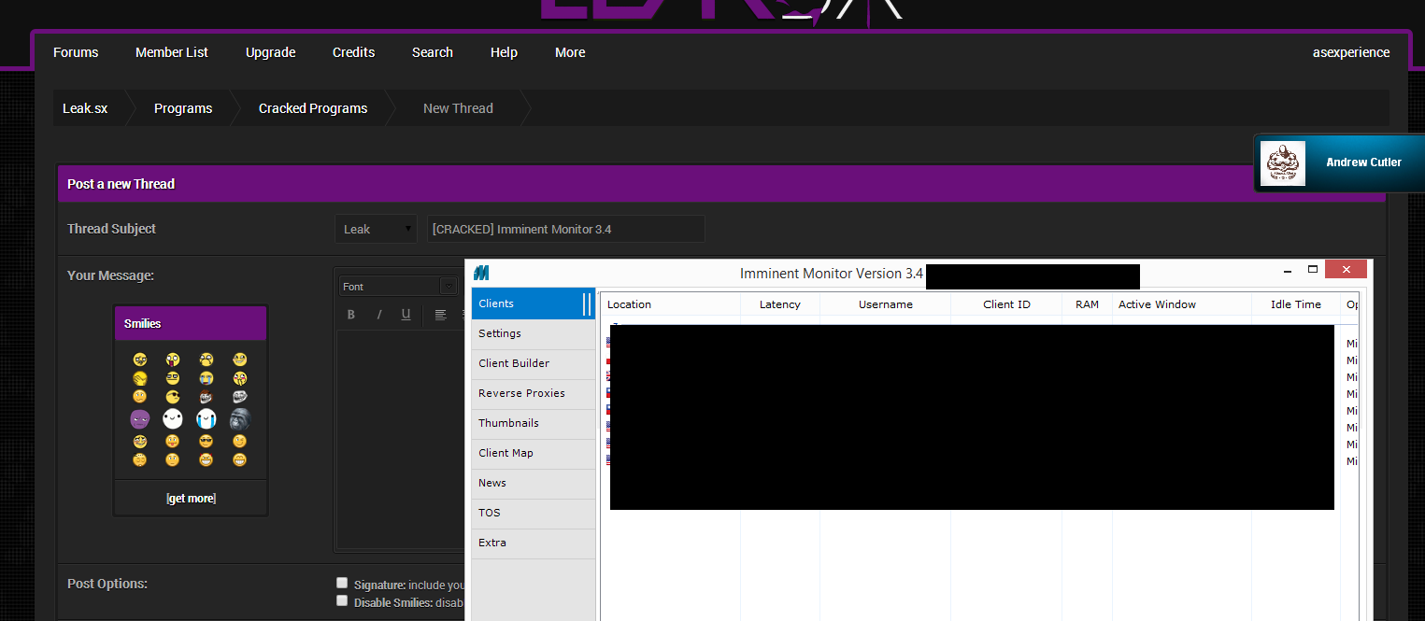Insert the purple face smiley

pos(140,419)
